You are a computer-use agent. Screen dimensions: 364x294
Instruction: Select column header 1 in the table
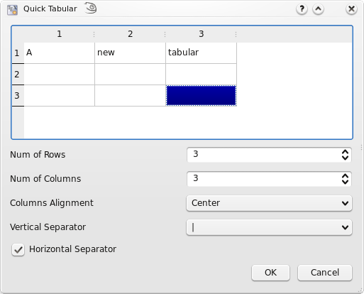(x=59, y=34)
